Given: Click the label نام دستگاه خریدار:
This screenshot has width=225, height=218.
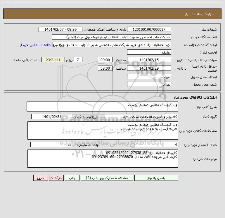Looking at the screenshot, I should (x=203, y=37).
